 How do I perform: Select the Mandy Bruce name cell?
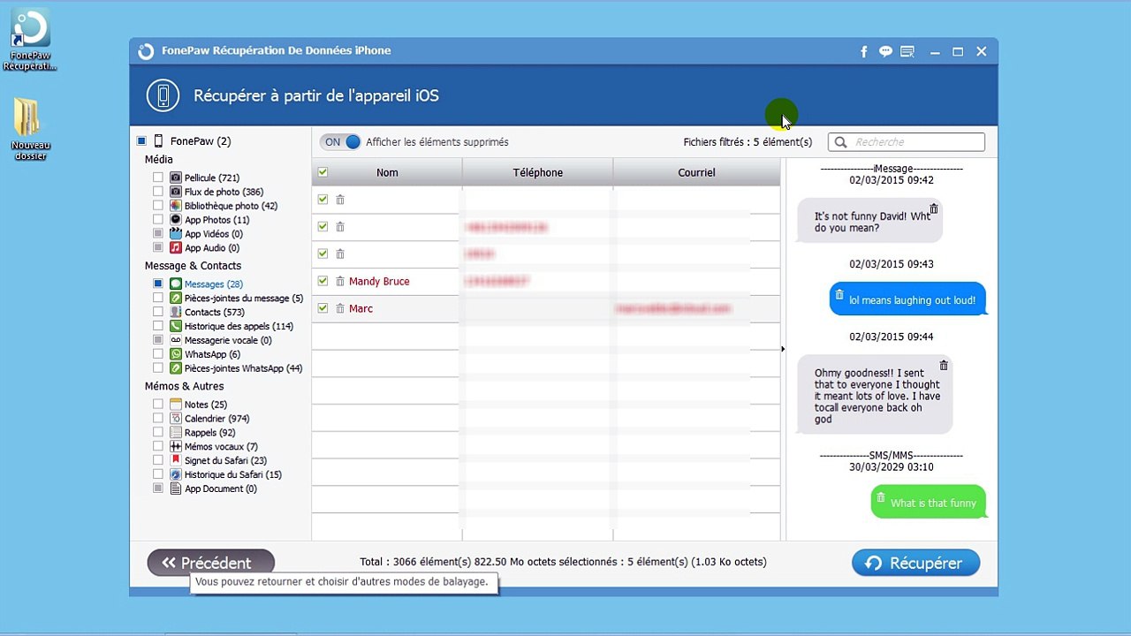click(x=379, y=282)
